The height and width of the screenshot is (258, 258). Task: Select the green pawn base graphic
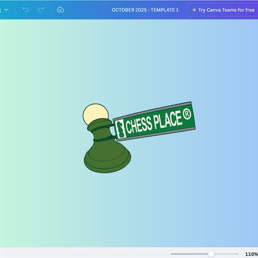107,146
